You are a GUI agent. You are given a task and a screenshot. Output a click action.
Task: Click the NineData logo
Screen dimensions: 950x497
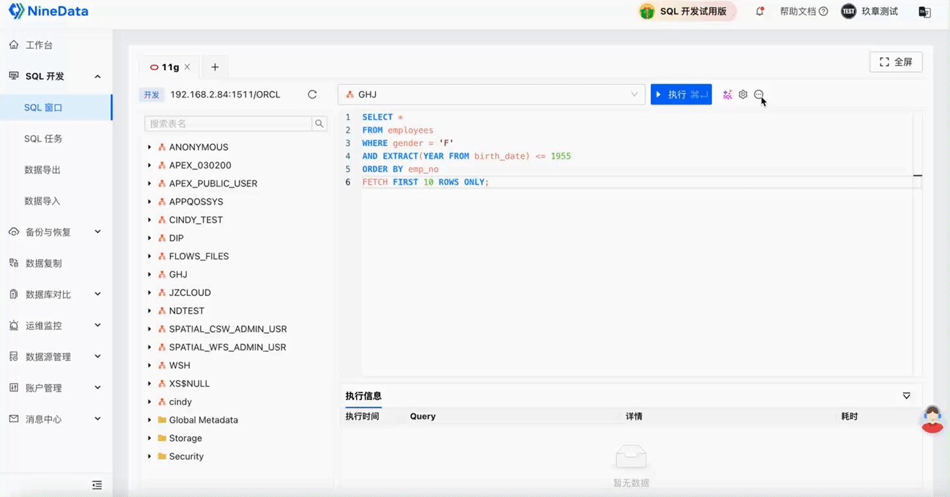(x=48, y=11)
